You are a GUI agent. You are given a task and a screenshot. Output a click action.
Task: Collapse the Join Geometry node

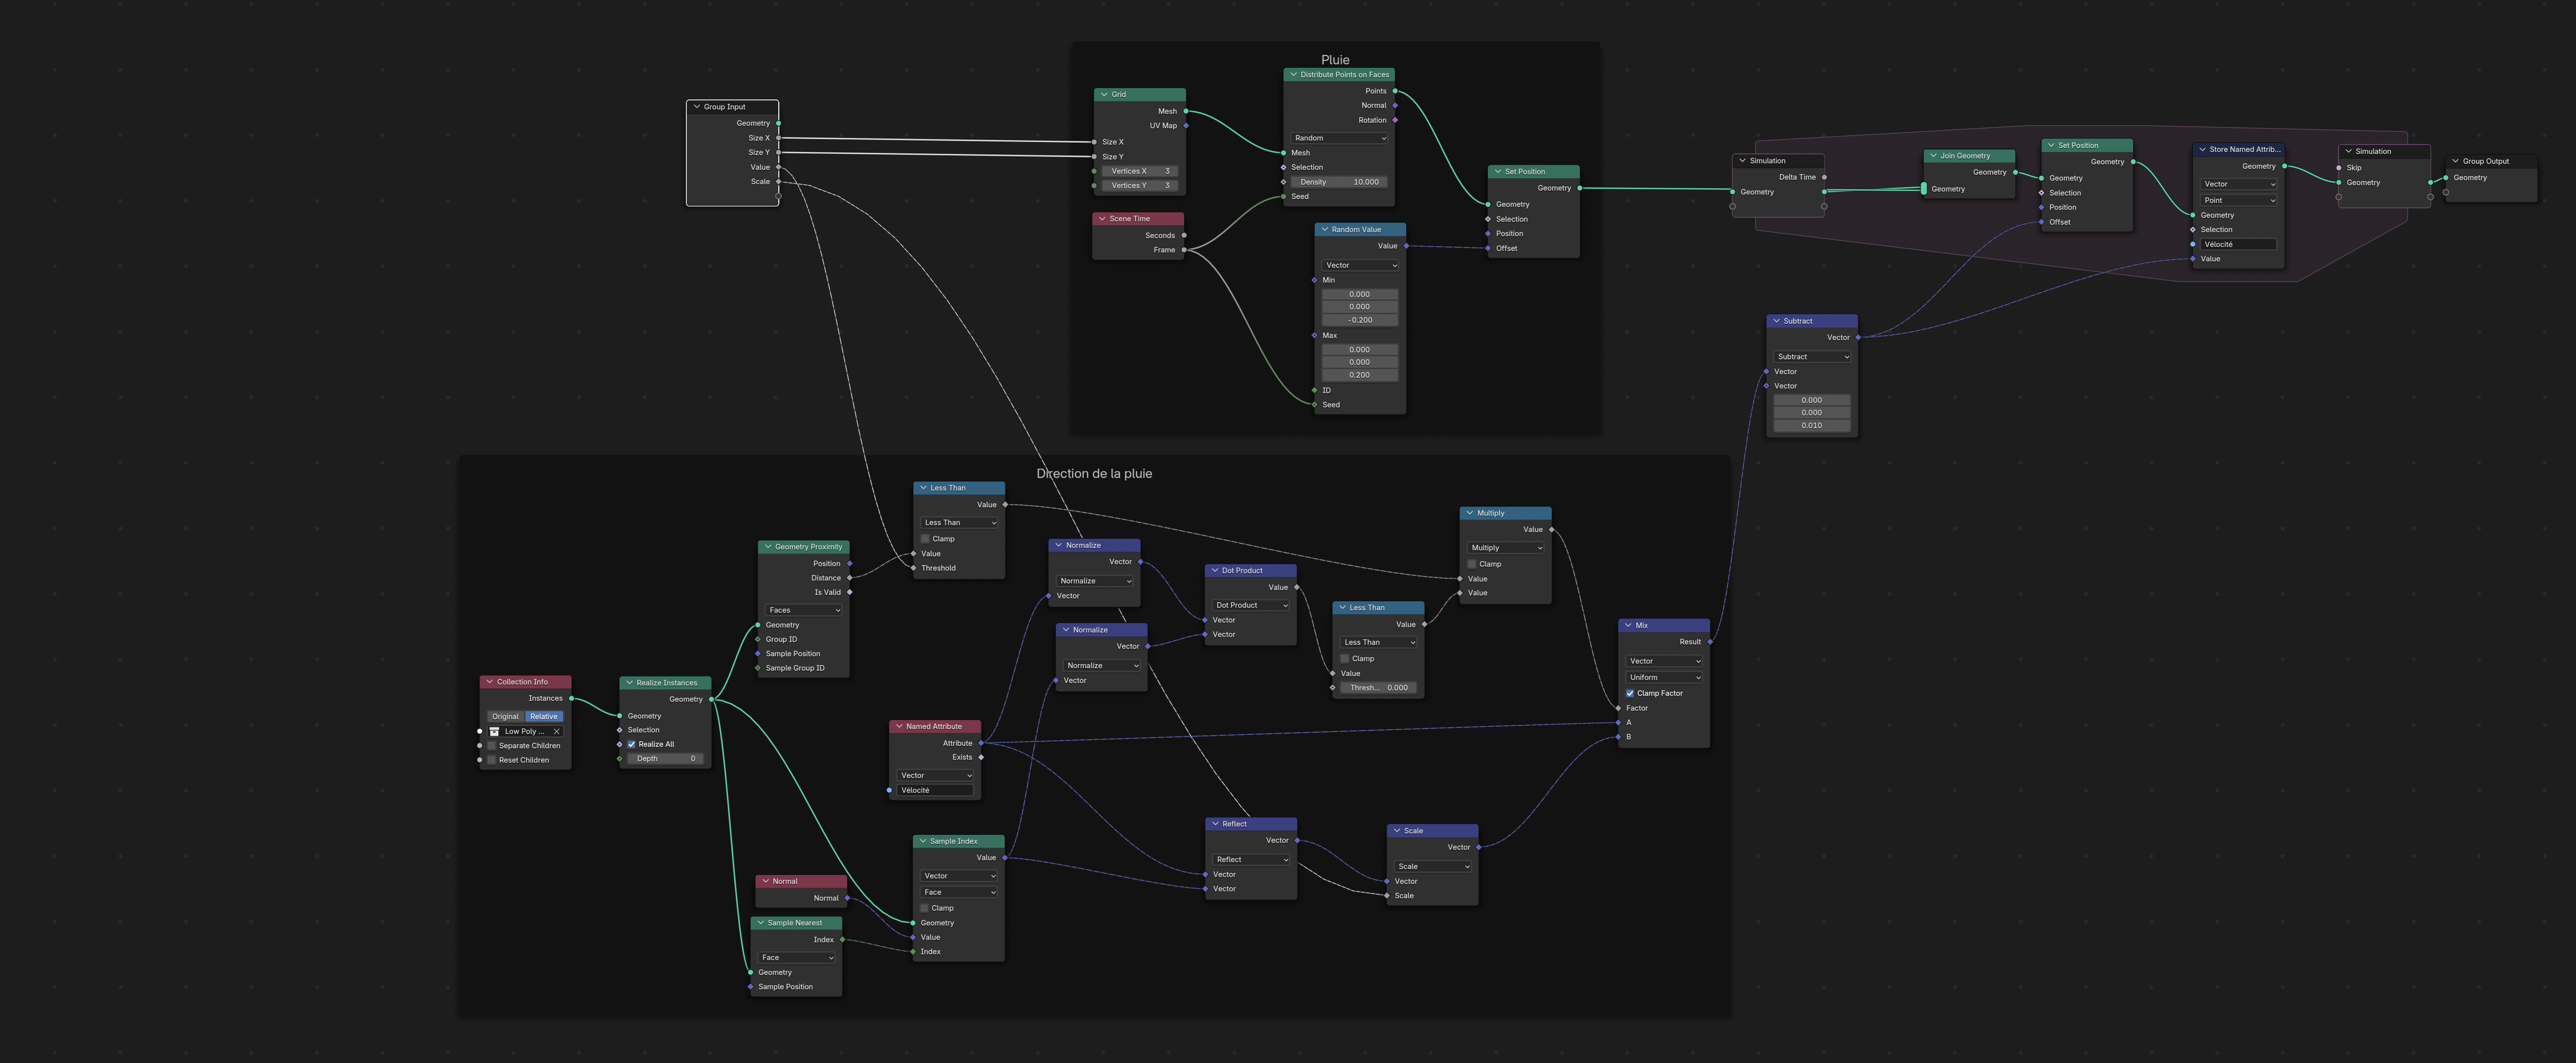(x=1933, y=156)
